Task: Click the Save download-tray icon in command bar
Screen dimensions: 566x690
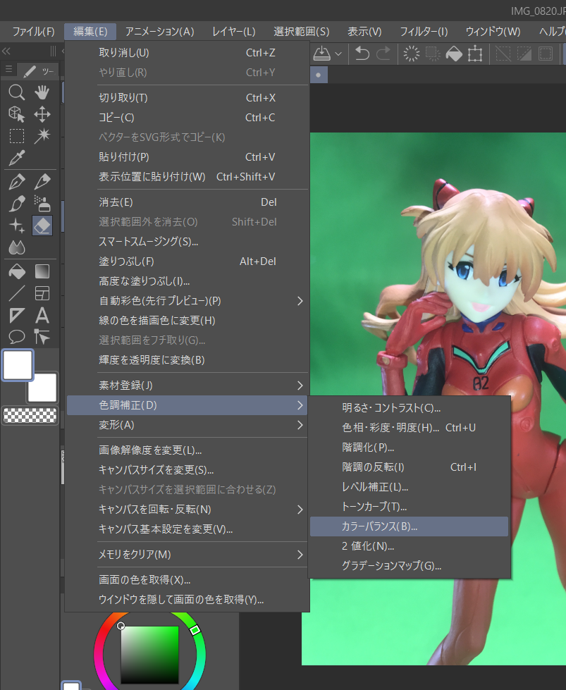Action: point(321,54)
